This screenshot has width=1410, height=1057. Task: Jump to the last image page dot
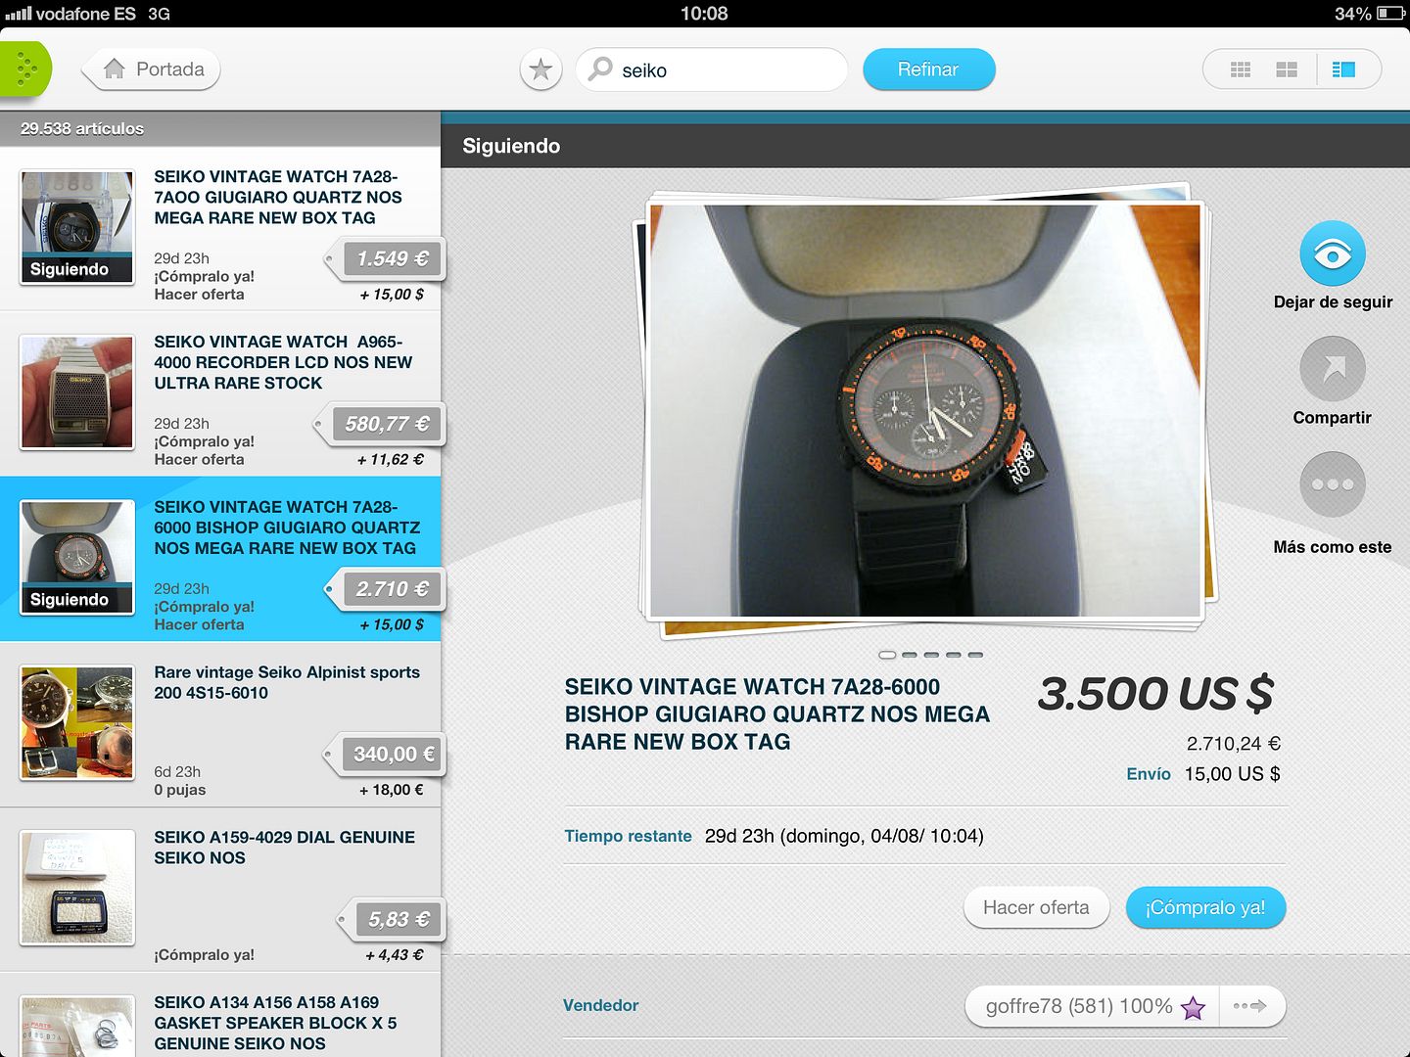[x=975, y=655]
